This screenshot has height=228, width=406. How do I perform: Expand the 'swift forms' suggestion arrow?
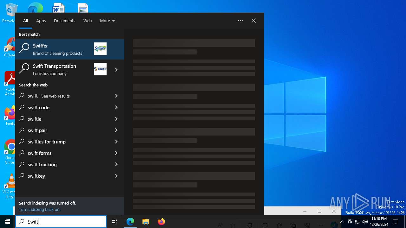(116, 153)
